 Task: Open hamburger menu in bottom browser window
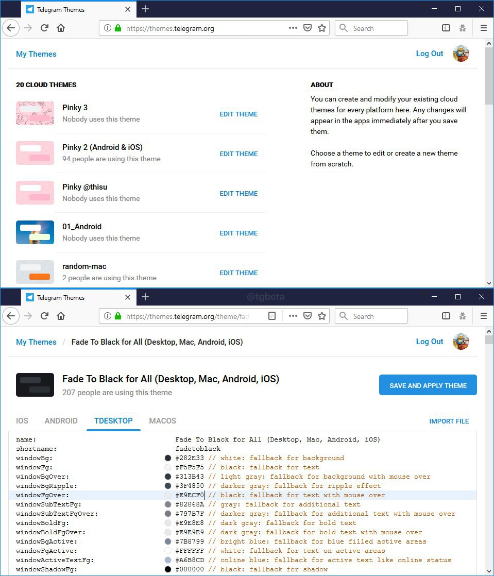pyautogui.click(x=484, y=316)
